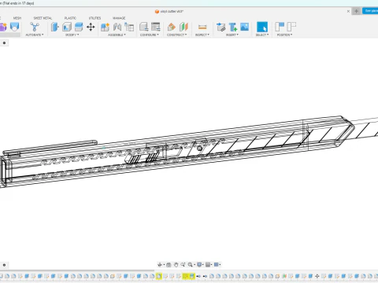
Task: Expand the ASSEMBLE dropdown
Action: pyautogui.click(x=117, y=35)
